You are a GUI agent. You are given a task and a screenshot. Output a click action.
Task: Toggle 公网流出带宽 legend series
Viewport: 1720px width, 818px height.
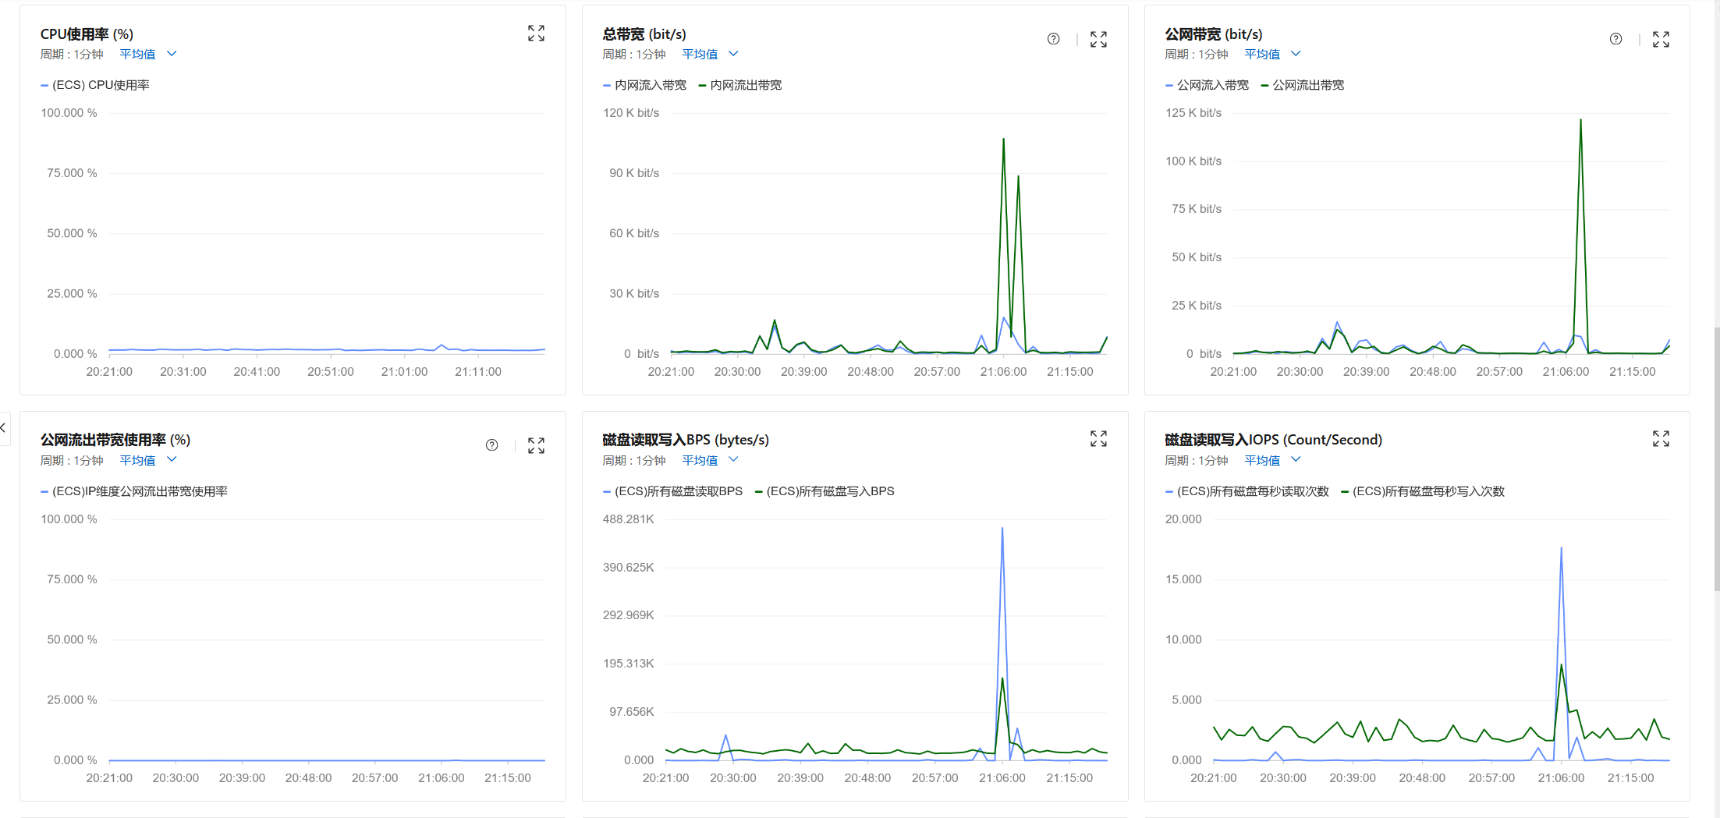pyautogui.click(x=1303, y=85)
